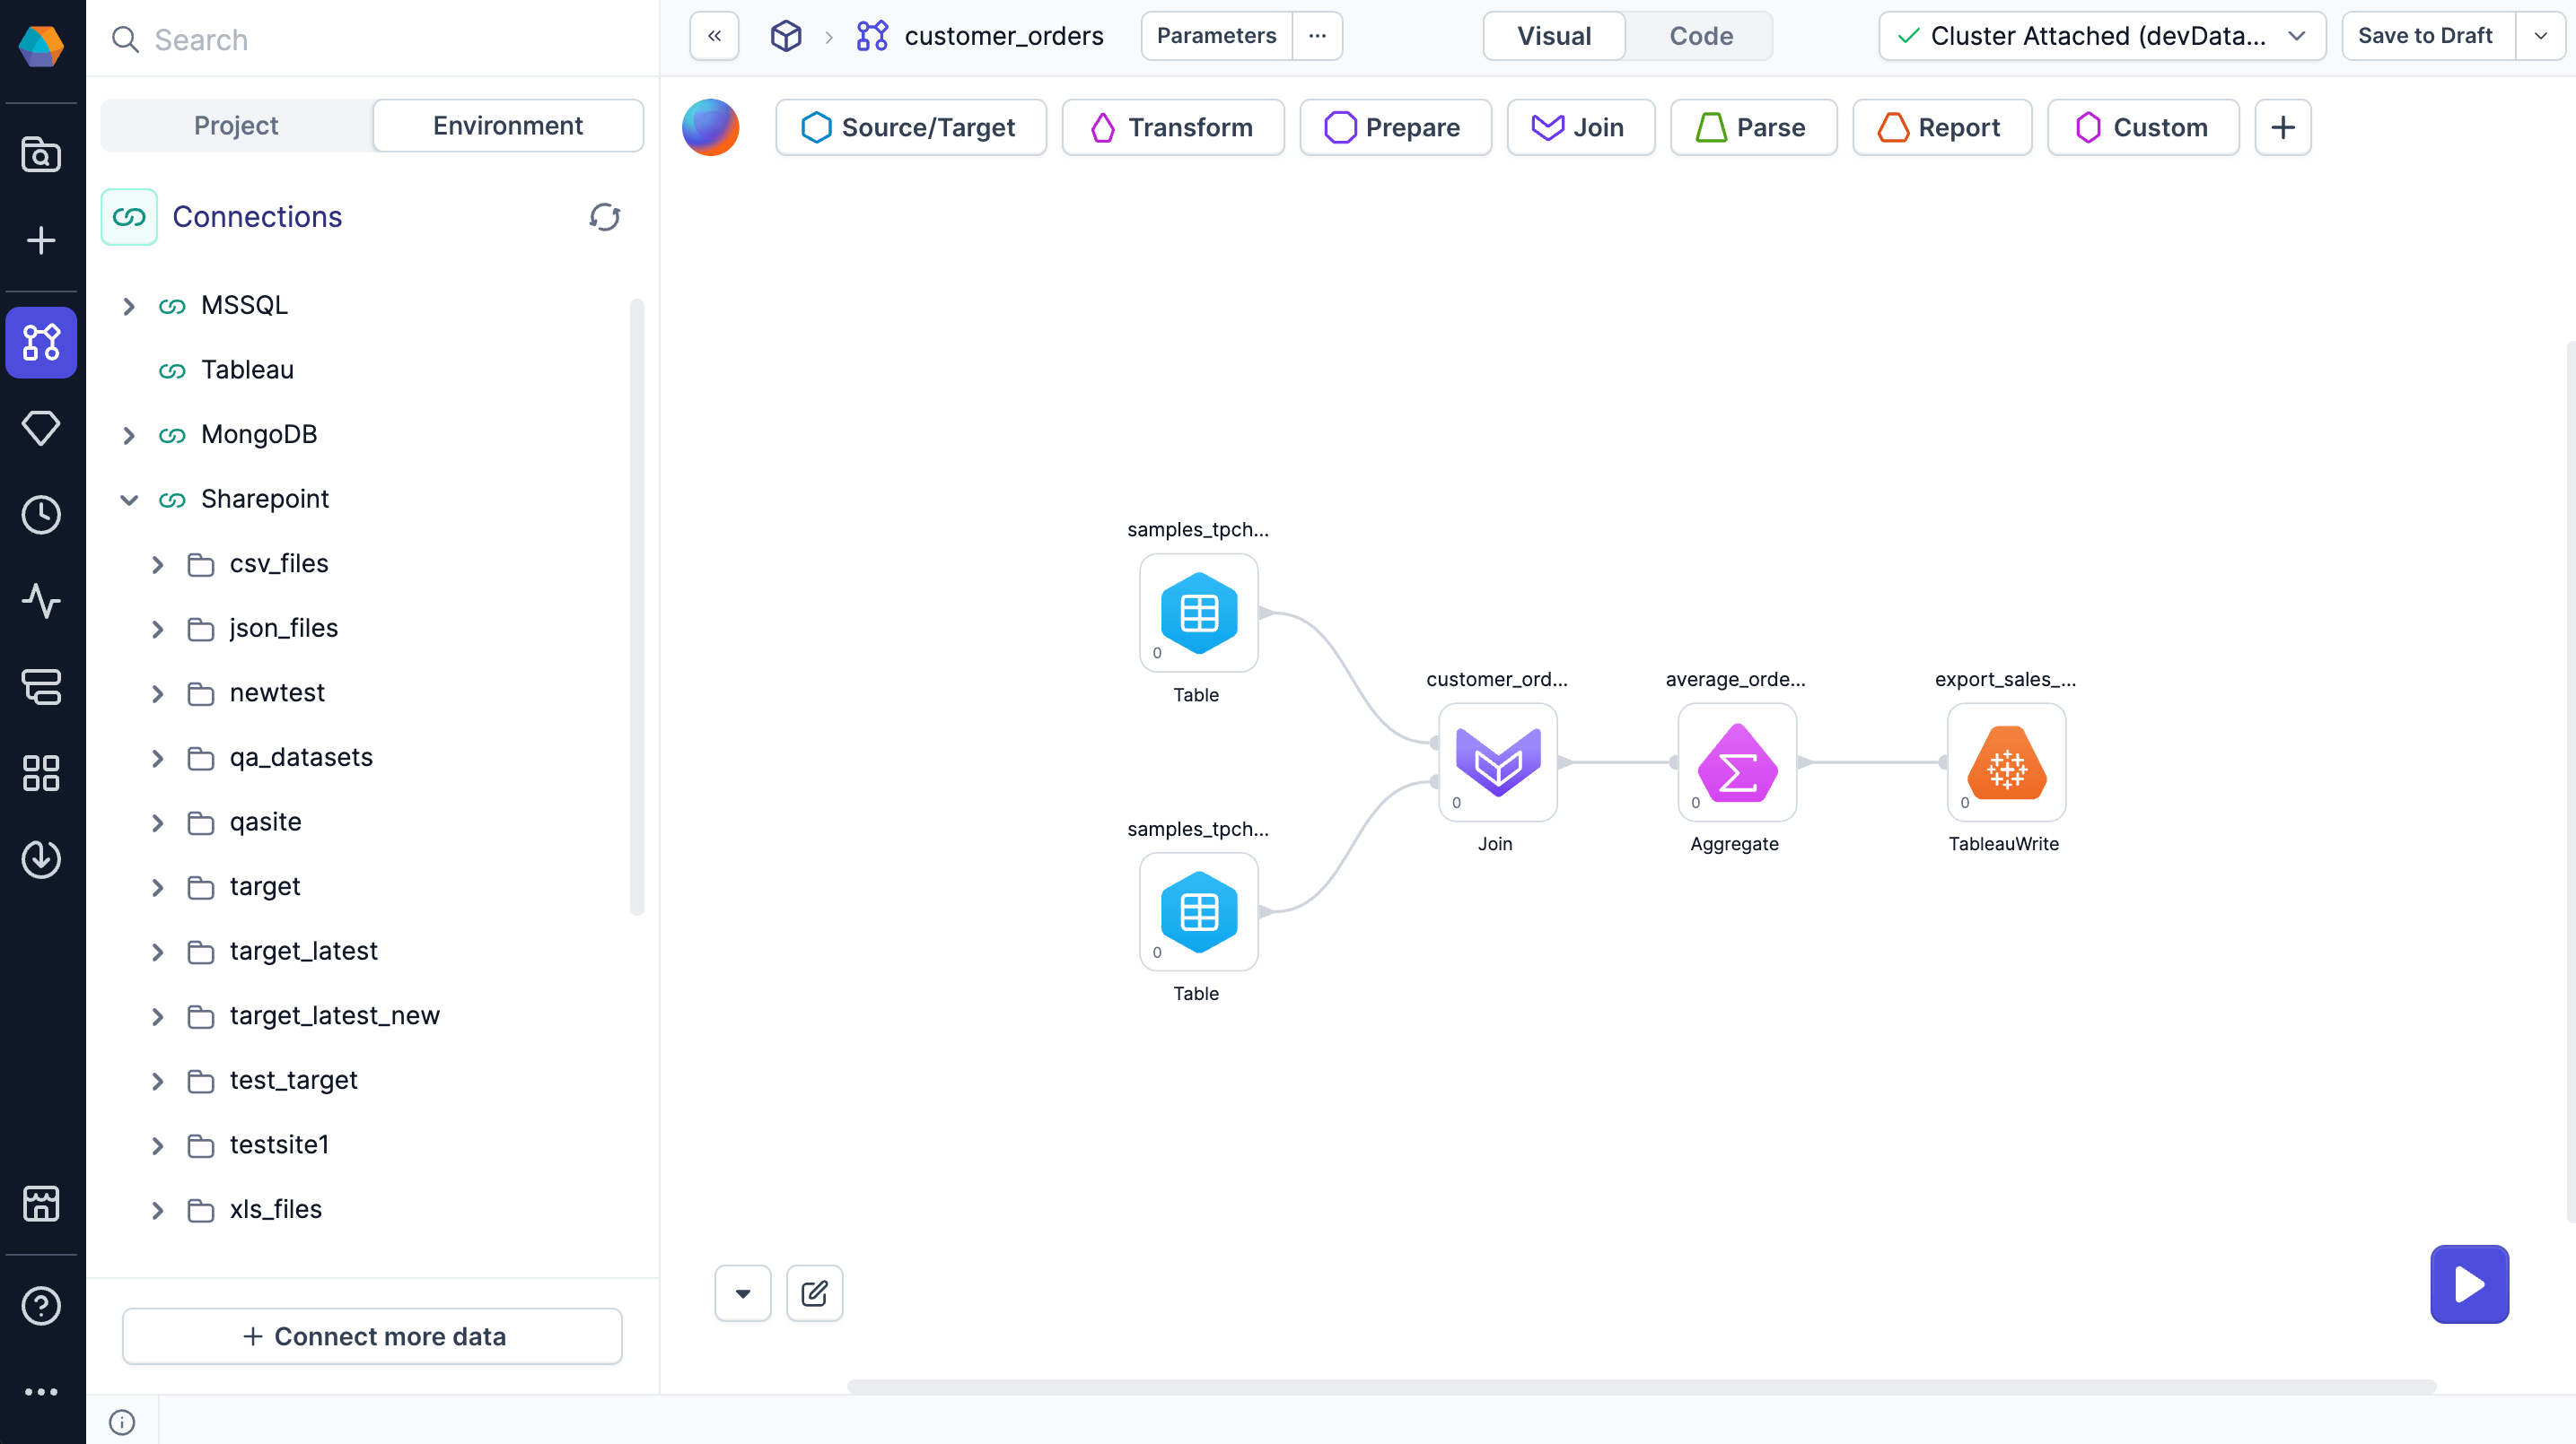
Task: Open the Prophecy logo home icon
Action: pyautogui.click(x=41, y=45)
